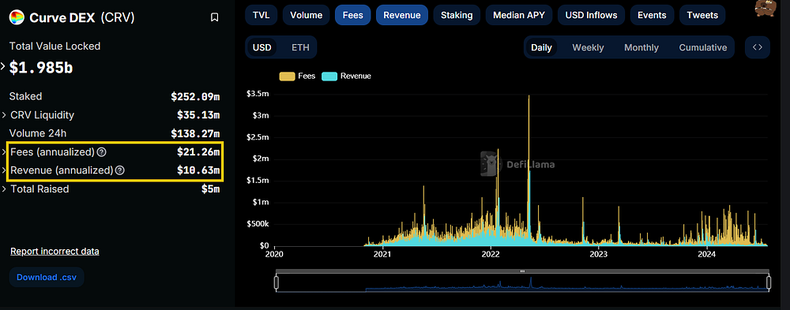Viewport: 790px width, 310px height.
Task: Enable the Events chart overlay
Action: pos(652,15)
